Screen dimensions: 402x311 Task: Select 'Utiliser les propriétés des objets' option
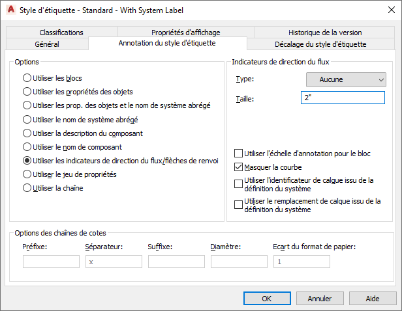tap(27, 92)
